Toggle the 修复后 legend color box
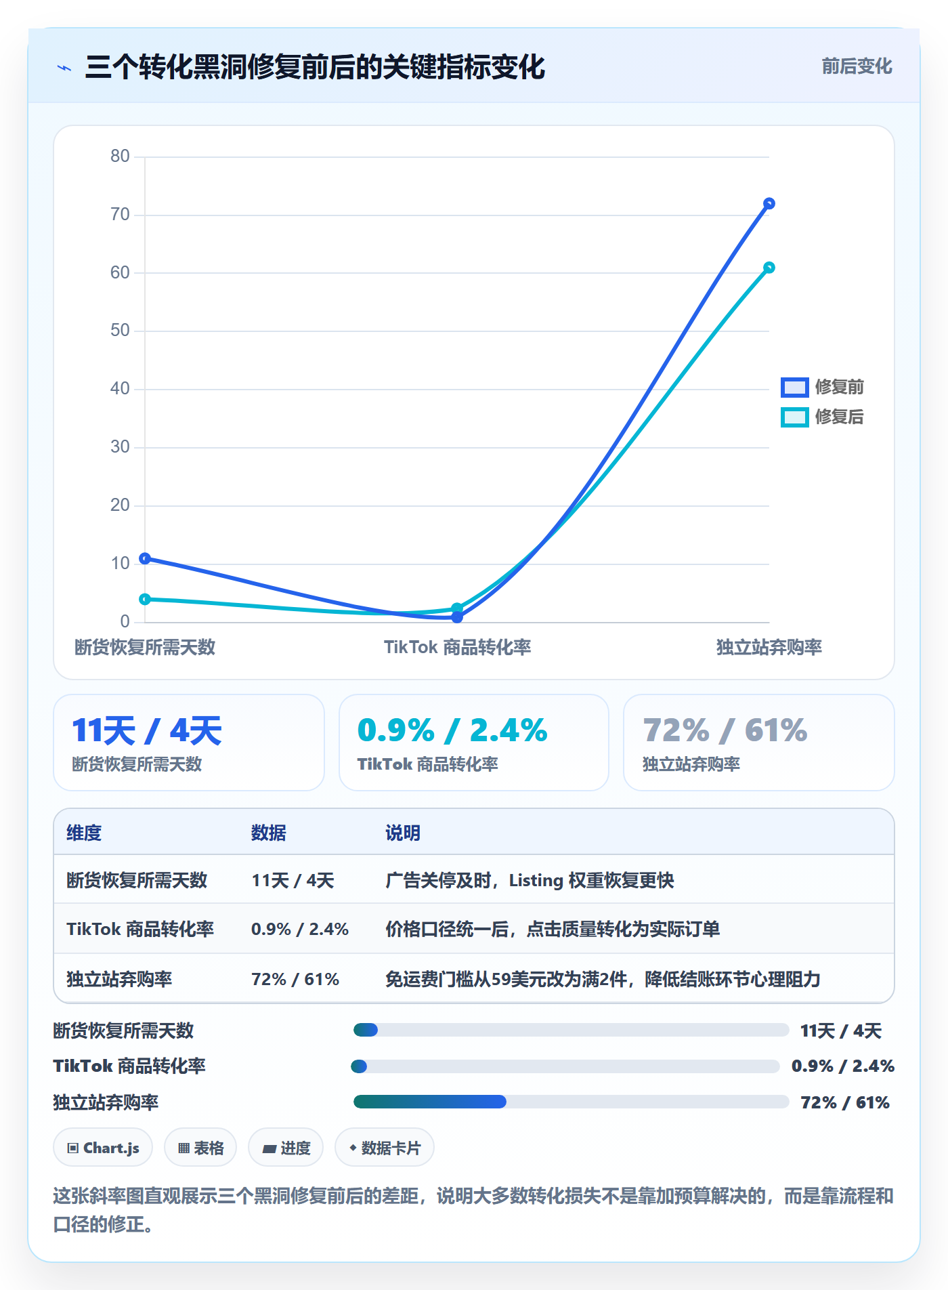 [x=794, y=417]
